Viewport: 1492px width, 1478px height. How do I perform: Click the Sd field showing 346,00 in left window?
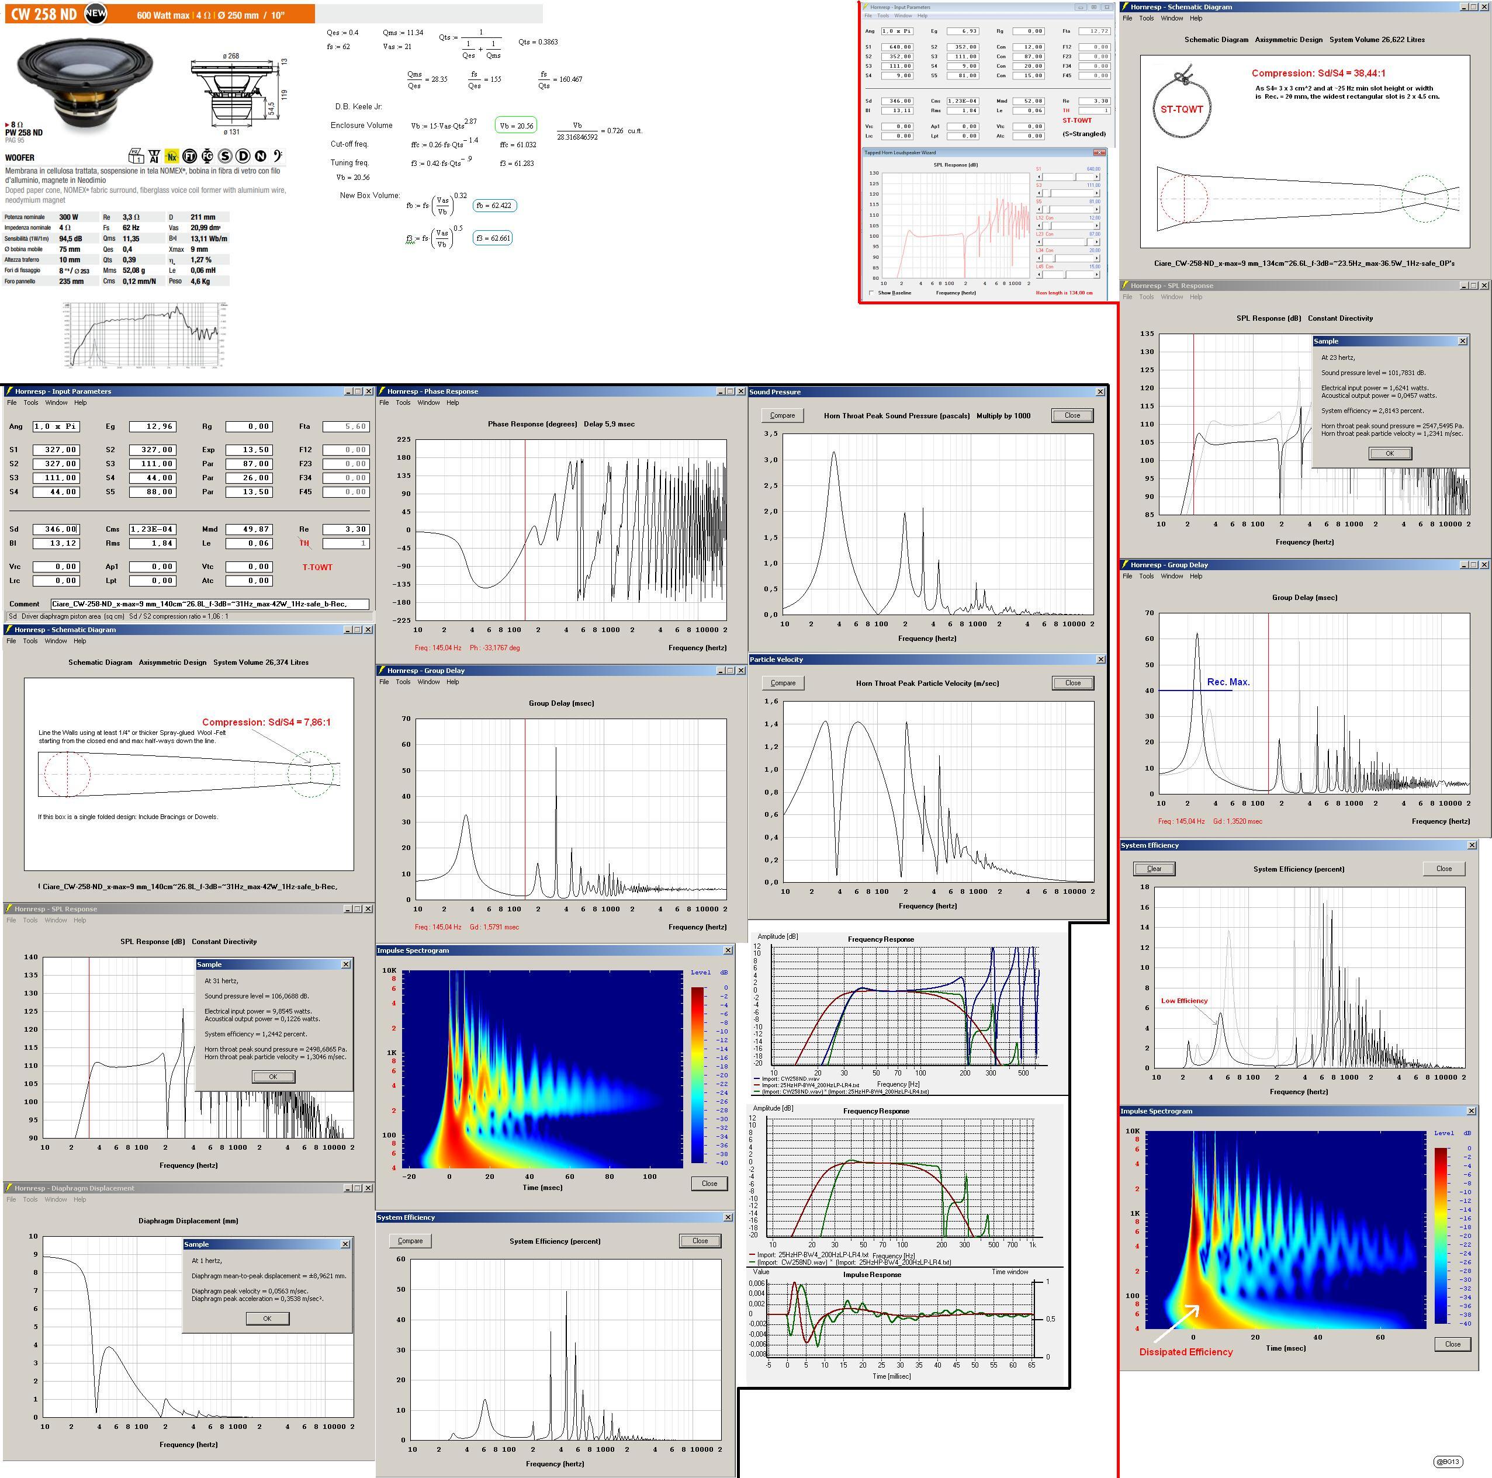click(56, 529)
